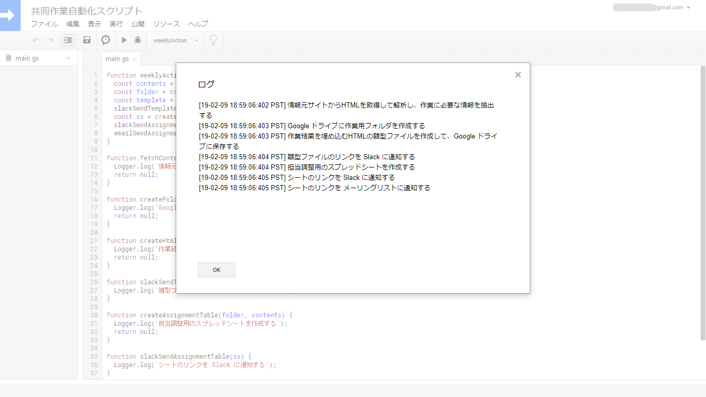Image resolution: width=706 pixels, height=397 pixels.
Task: Click the vertical editor scrollbar
Action: (x=703, y=203)
